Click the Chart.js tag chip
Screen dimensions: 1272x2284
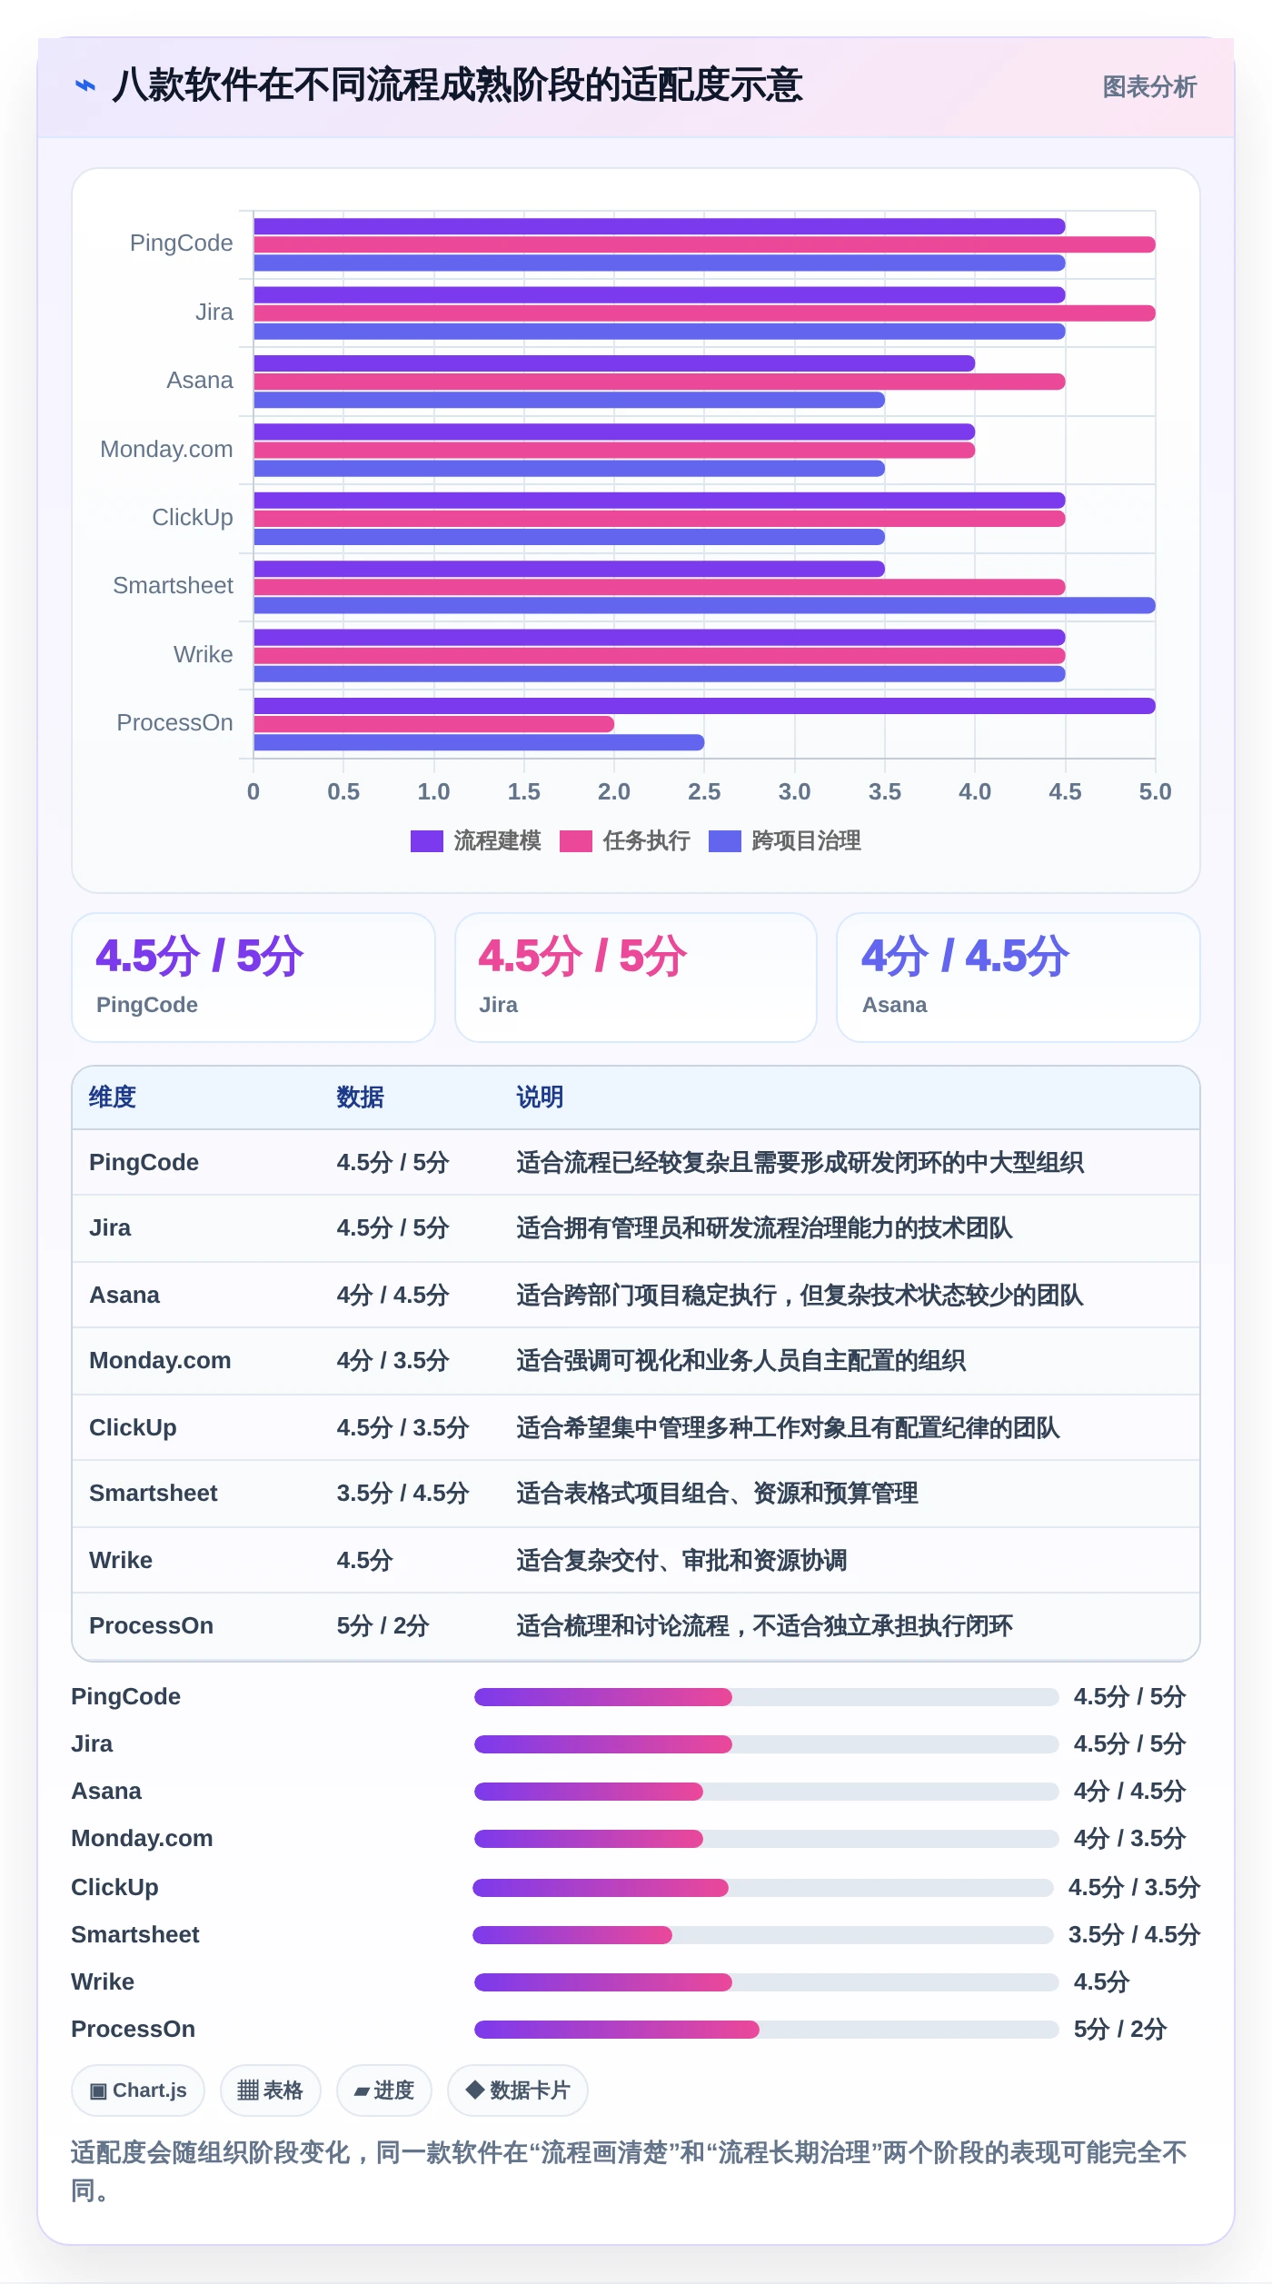tap(138, 2090)
